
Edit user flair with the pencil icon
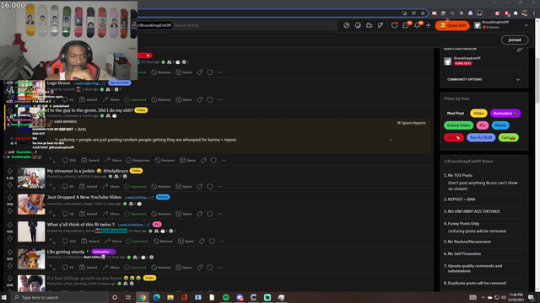coord(520,50)
